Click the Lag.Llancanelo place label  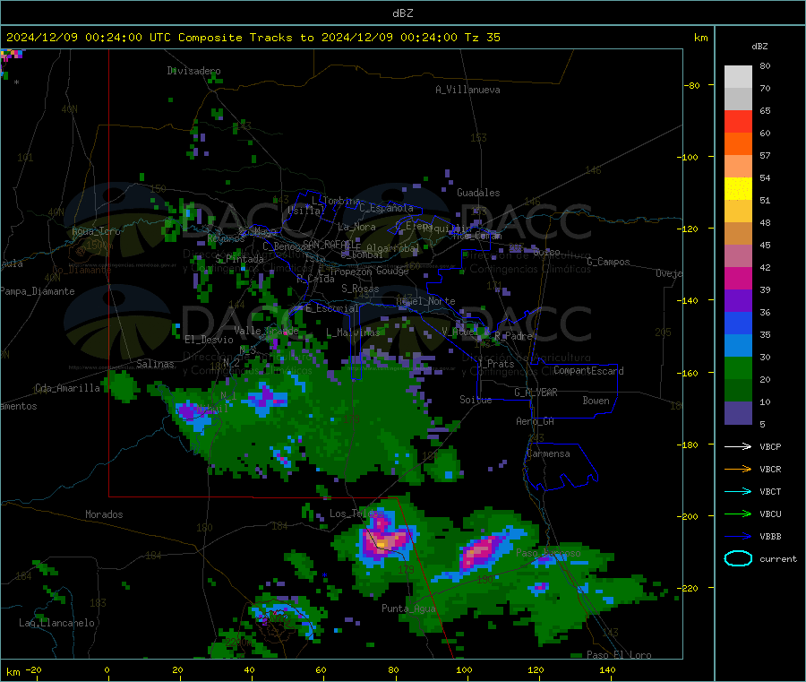click(x=56, y=623)
